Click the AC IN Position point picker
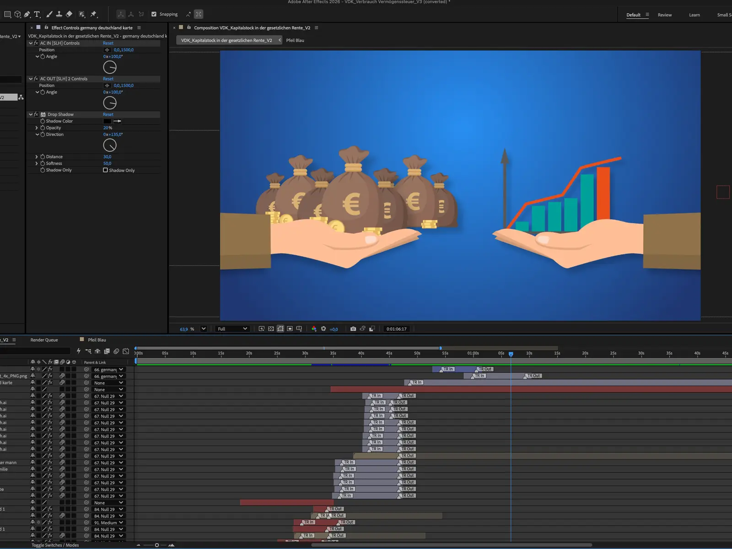This screenshot has width=732, height=549. tap(107, 50)
